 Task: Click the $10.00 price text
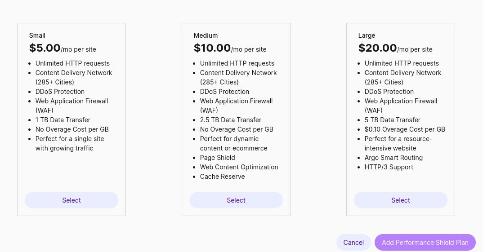(x=212, y=48)
